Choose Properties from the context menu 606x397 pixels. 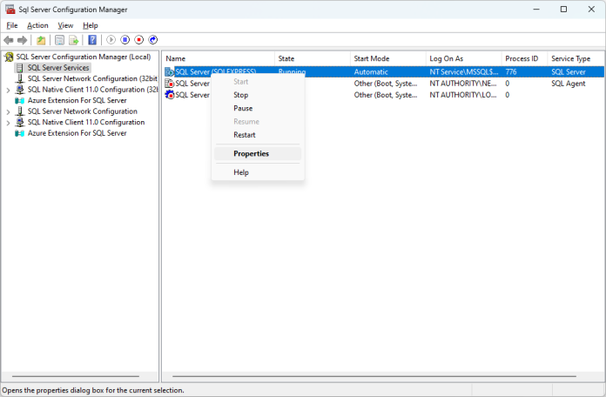258,153
